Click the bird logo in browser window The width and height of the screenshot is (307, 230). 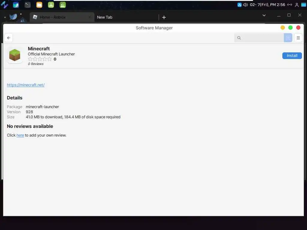click(13, 16)
